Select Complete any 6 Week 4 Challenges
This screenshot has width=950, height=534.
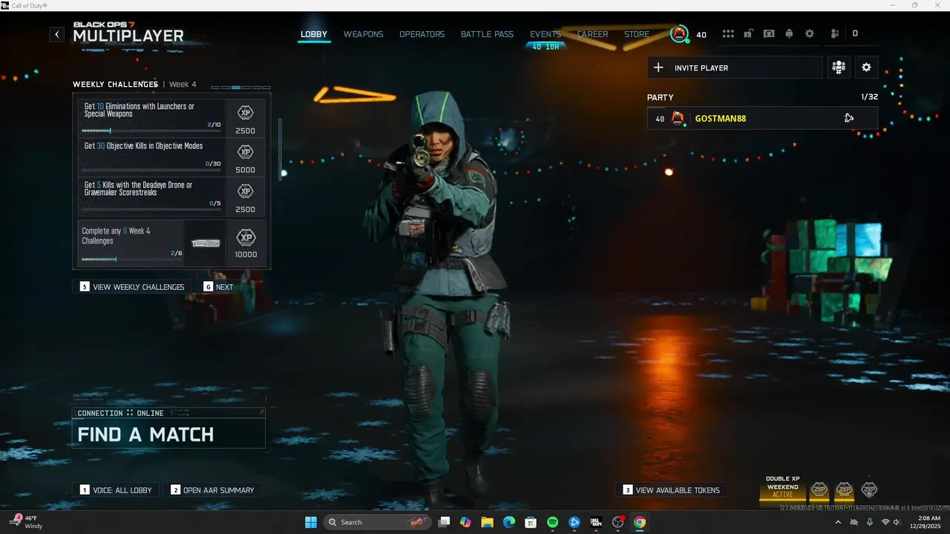point(171,242)
